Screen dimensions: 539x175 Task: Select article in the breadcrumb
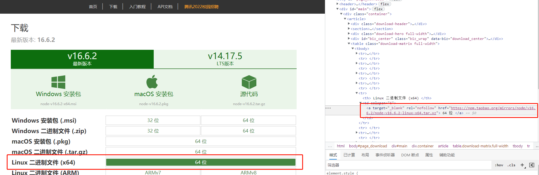point(443,146)
